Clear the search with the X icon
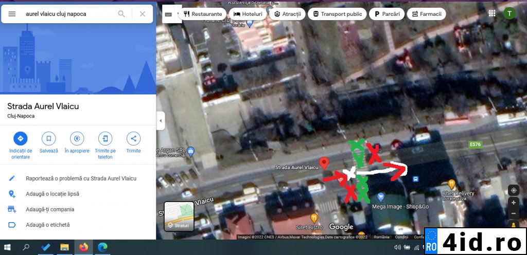527x255 pixels. (x=143, y=14)
